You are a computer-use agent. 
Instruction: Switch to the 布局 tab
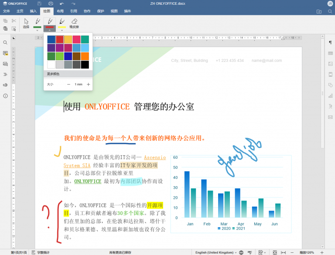60,11
